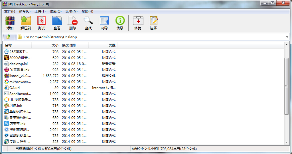Click the status text 已经选择0个文件夹和0字节
292x154 pixels.
pos(43,149)
